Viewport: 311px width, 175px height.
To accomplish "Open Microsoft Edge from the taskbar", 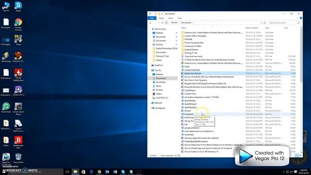I will [91, 172].
